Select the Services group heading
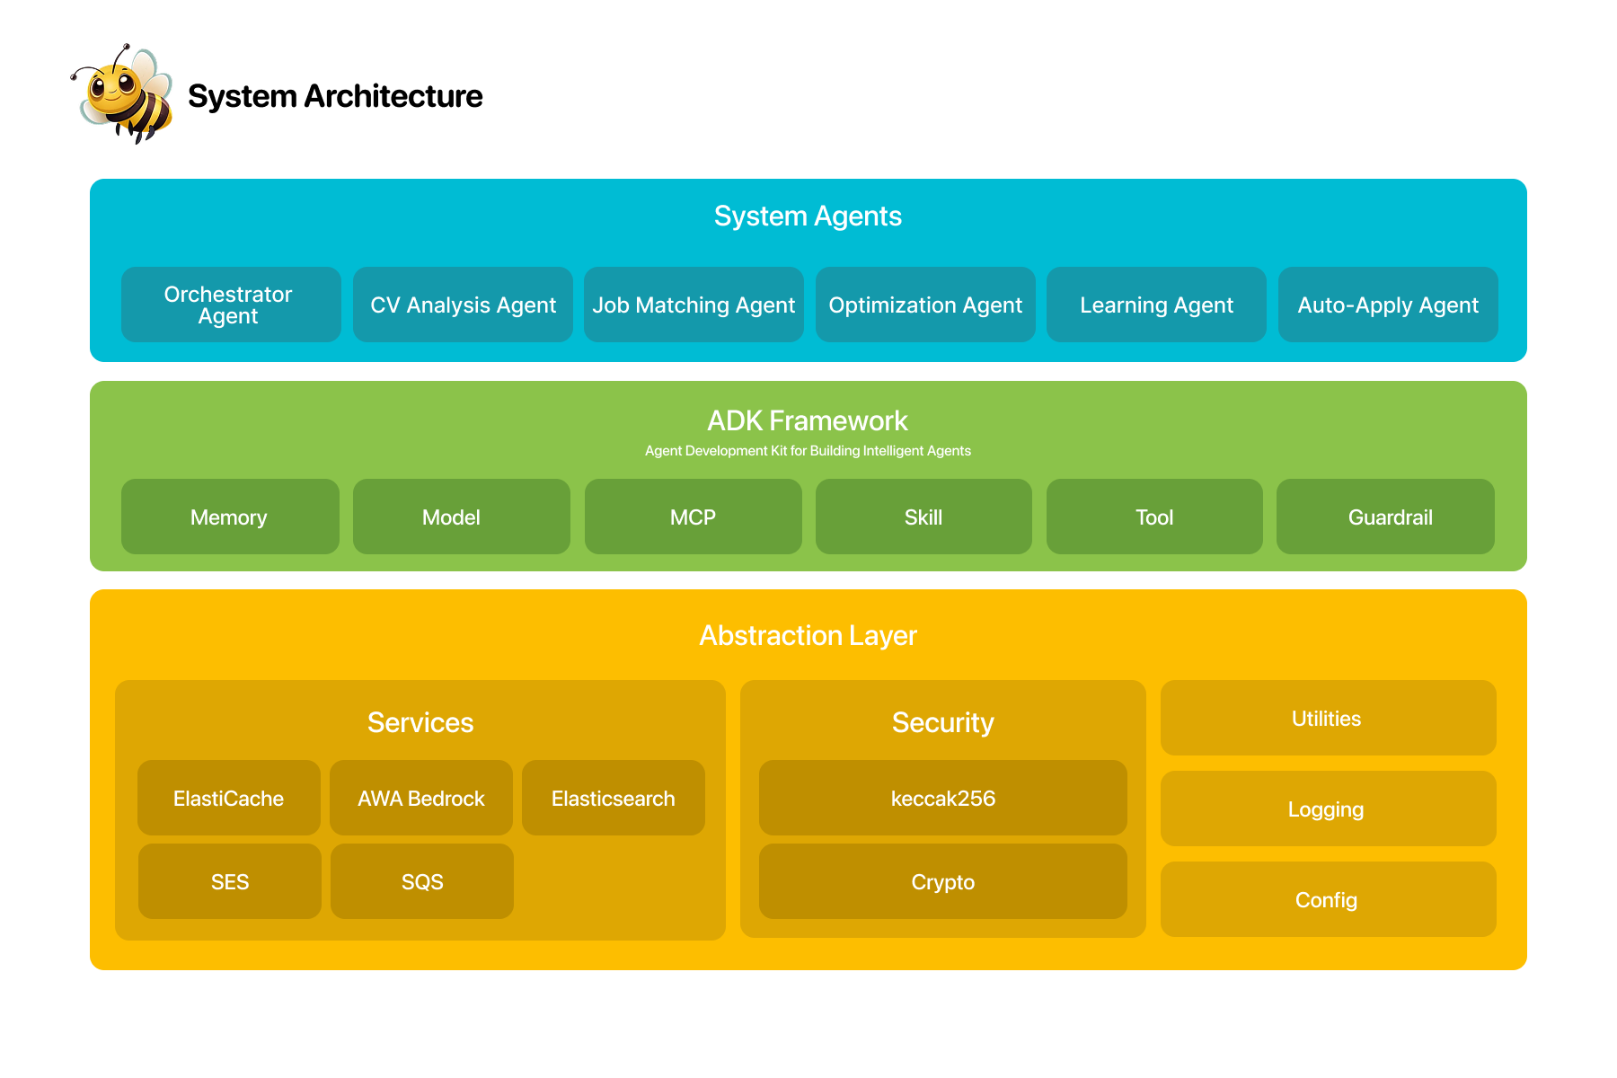This screenshot has height=1078, width=1617. click(x=420, y=722)
